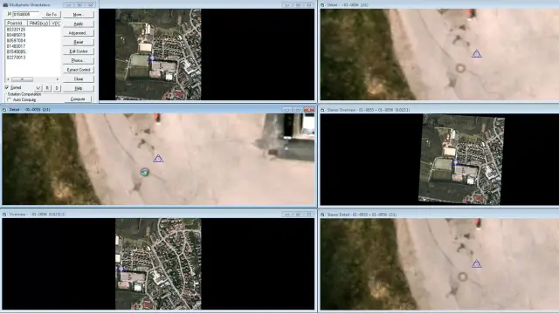Open the Photos... dialog
This screenshot has height=314, width=559.
[x=79, y=60]
